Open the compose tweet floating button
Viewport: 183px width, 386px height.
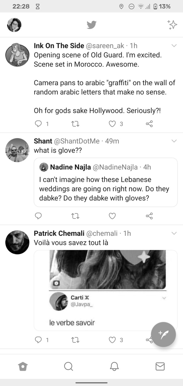point(163,334)
